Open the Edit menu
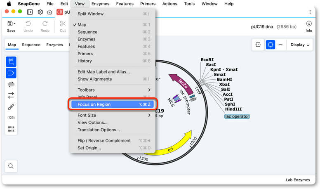 (x=64, y=4)
